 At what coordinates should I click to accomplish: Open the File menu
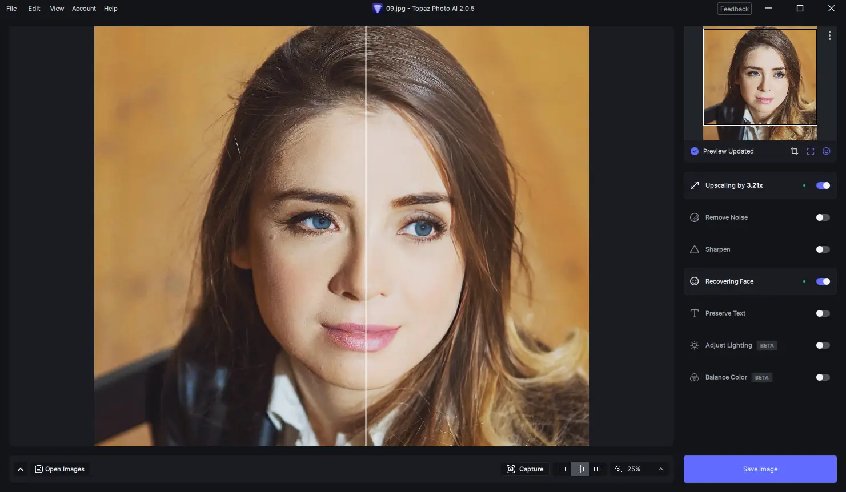coord(11,8)
